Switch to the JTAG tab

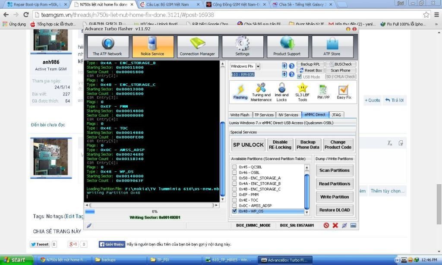(x=336, y=115)
